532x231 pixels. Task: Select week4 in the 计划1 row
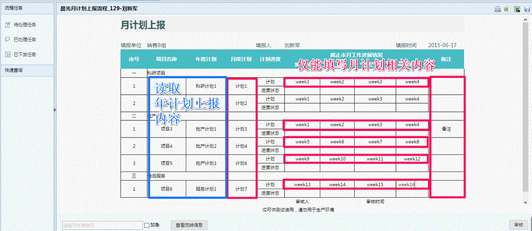(x=412, y=82)
